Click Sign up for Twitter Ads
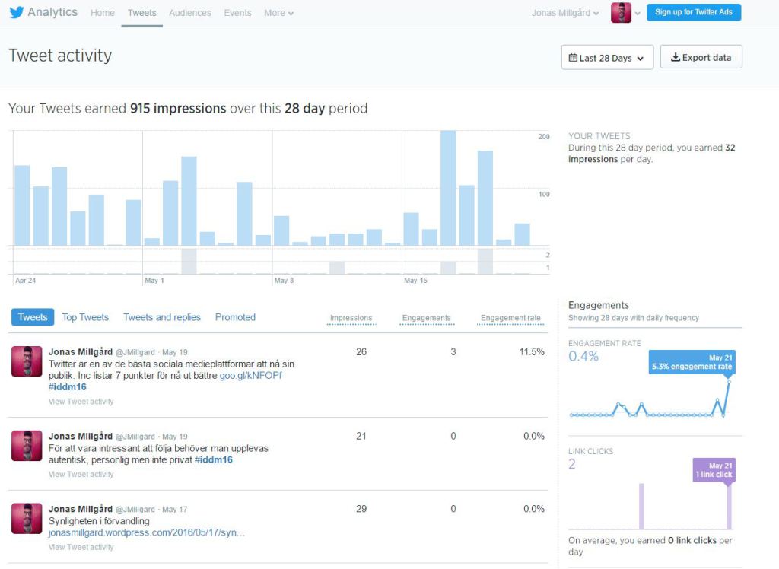The height and width of the screenshot is (569, 779). (694, 12)
